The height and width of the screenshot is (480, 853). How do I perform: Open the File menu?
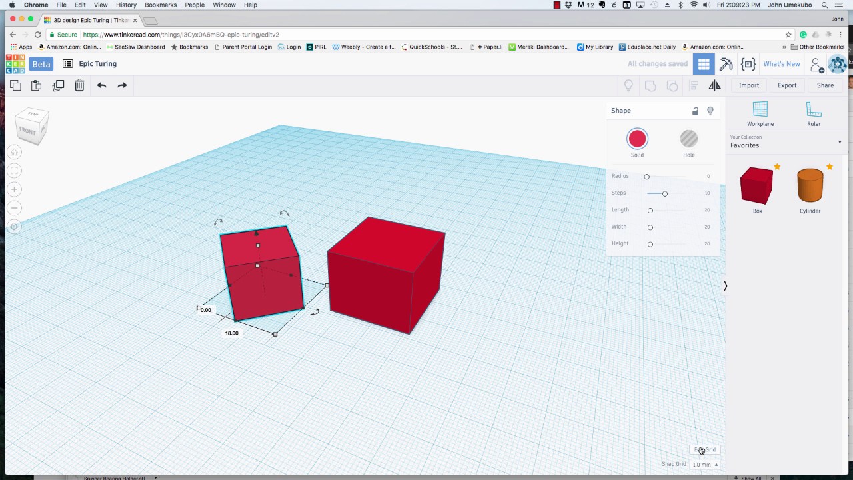point(61,5)
